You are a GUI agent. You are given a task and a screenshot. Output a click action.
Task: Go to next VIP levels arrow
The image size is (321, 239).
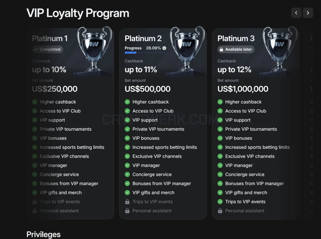point(308,13)
